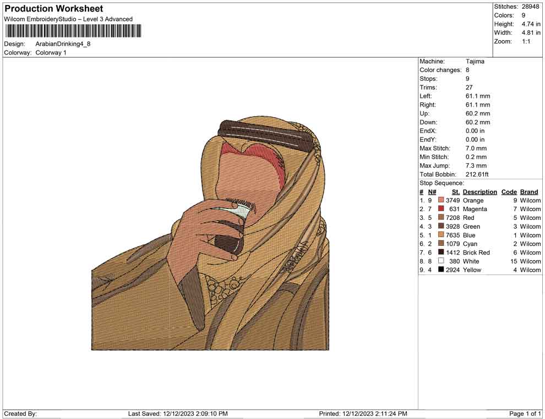545x419 pixels.
Task: Click the 'St.' column header
Action: pyautogui.click(x=456, y=191)
